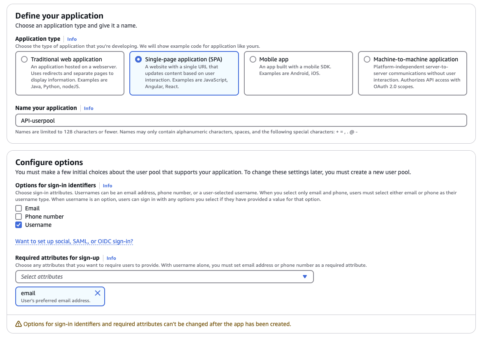Uncheck the Username sign-in checkbox

[x=19, y=225]
